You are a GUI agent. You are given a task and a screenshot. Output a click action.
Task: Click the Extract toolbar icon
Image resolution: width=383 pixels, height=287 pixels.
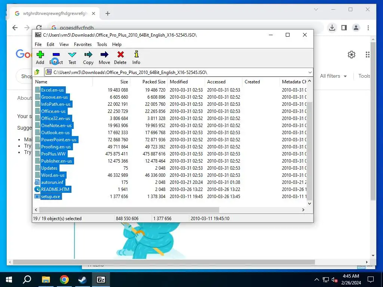(x=56, y=55)
